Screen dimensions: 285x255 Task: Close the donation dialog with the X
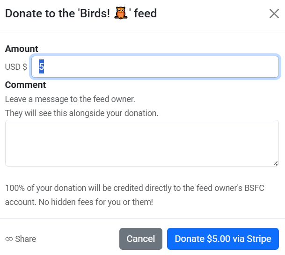coord(274,14)
